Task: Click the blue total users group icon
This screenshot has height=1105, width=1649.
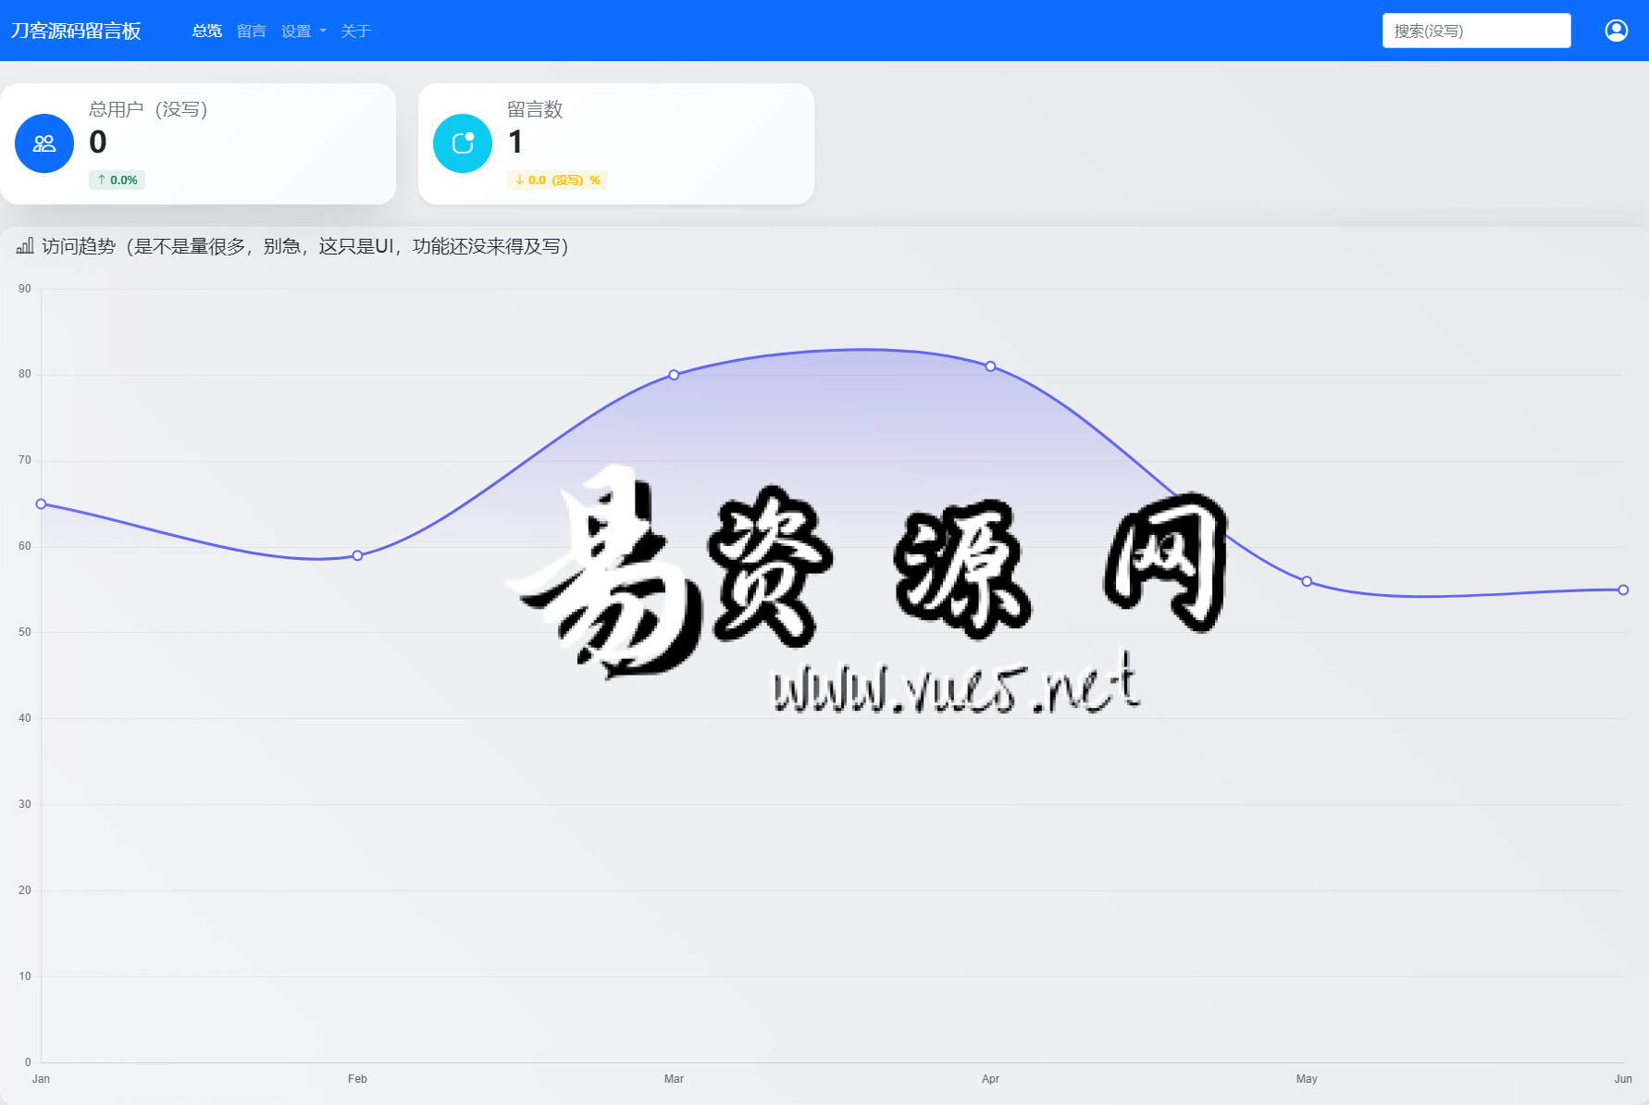Action: (x=44, y=143)
